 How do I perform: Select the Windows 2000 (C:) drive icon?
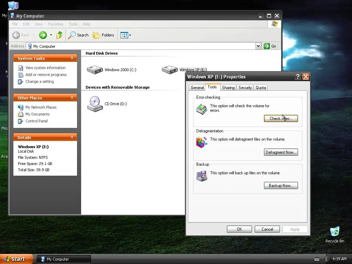(95, 69)
